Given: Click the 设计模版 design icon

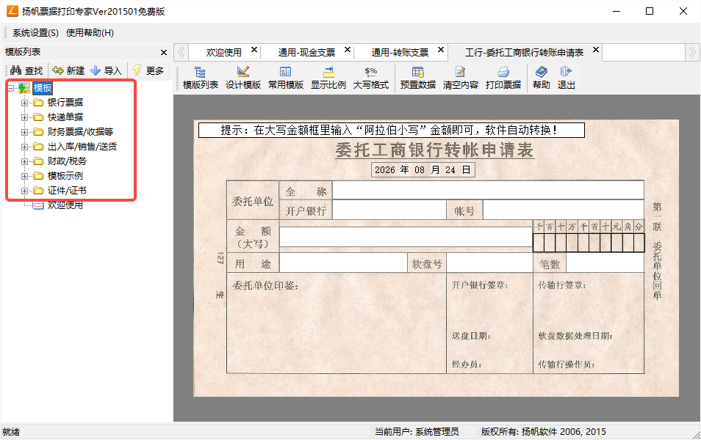Looking at the screenshot, I should pos(242,78).
